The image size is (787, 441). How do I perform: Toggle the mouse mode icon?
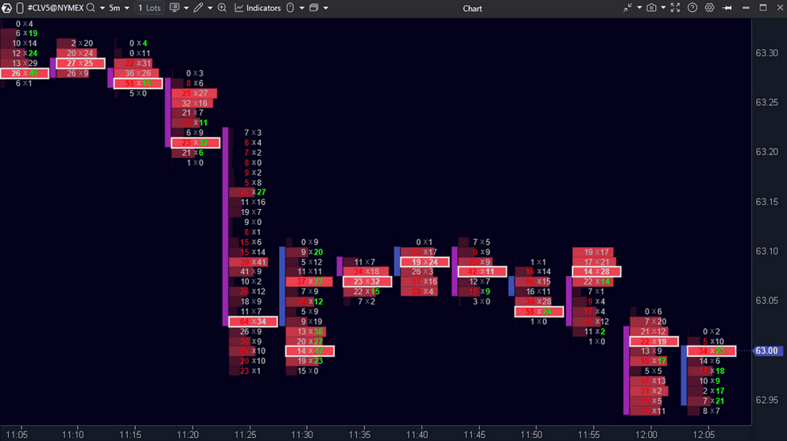tap(289, 8)
